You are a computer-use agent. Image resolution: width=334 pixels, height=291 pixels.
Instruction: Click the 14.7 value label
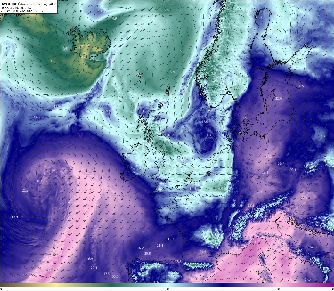click(37, 117)
